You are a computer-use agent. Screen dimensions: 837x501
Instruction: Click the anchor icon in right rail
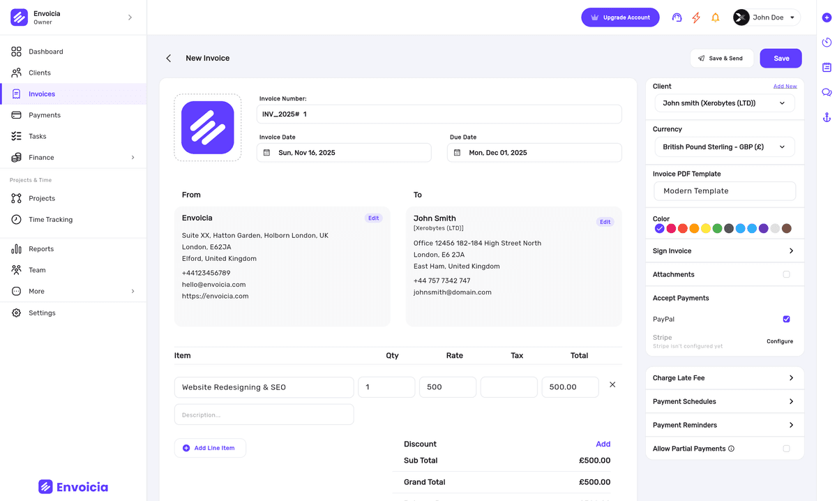(827, 117)
